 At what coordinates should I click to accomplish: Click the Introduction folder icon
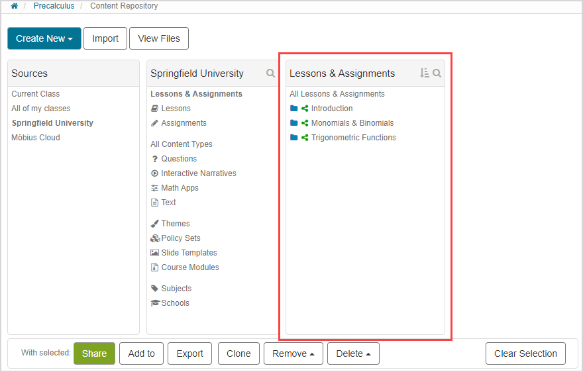[294, 109]
